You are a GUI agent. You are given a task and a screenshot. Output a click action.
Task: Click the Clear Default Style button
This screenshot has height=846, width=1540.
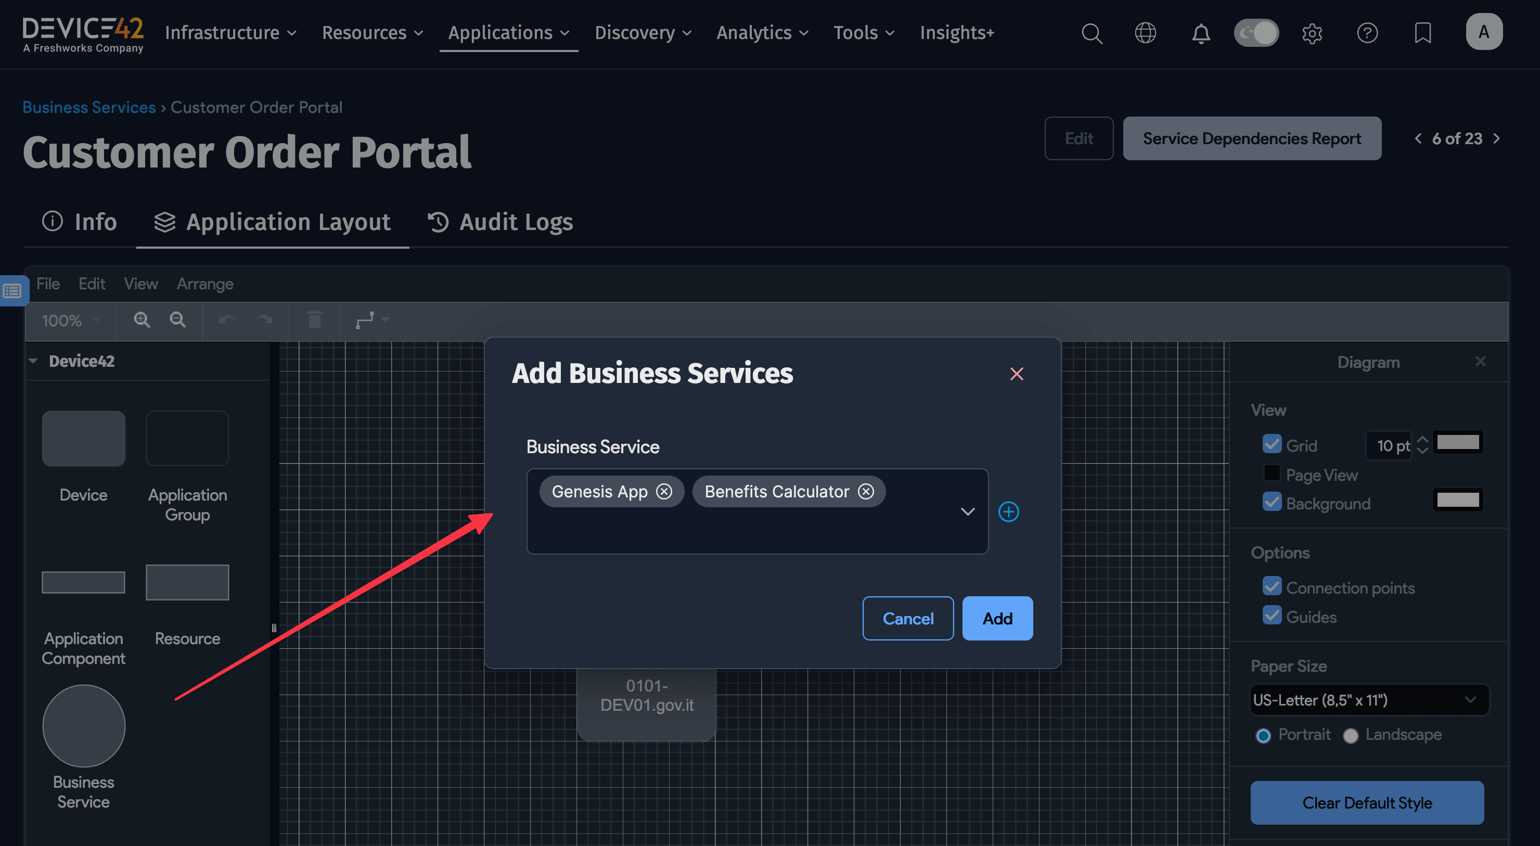[1367, 802]
